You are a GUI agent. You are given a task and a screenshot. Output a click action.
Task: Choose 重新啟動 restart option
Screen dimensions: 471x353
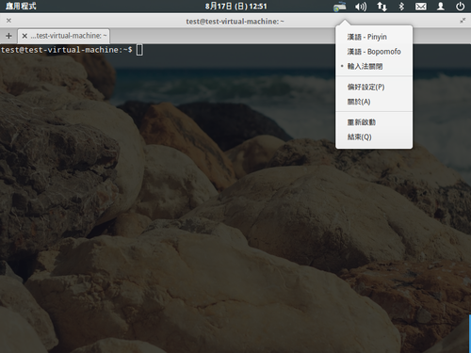pyautogui.click(x=374, y=122)
